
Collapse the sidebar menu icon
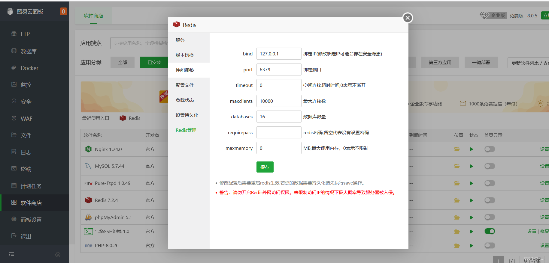coord(11,255)
